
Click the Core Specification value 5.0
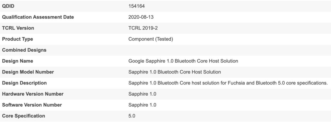pyautogui.click(x=132, y=116)
